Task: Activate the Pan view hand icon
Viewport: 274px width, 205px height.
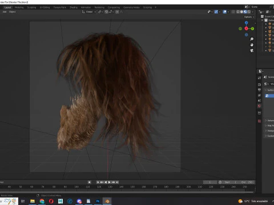Action: pyautogui.click(x=252, y=45)
